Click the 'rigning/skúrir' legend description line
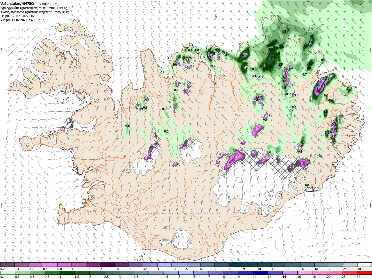The image size is (372, 279). (x=34, y=8)
